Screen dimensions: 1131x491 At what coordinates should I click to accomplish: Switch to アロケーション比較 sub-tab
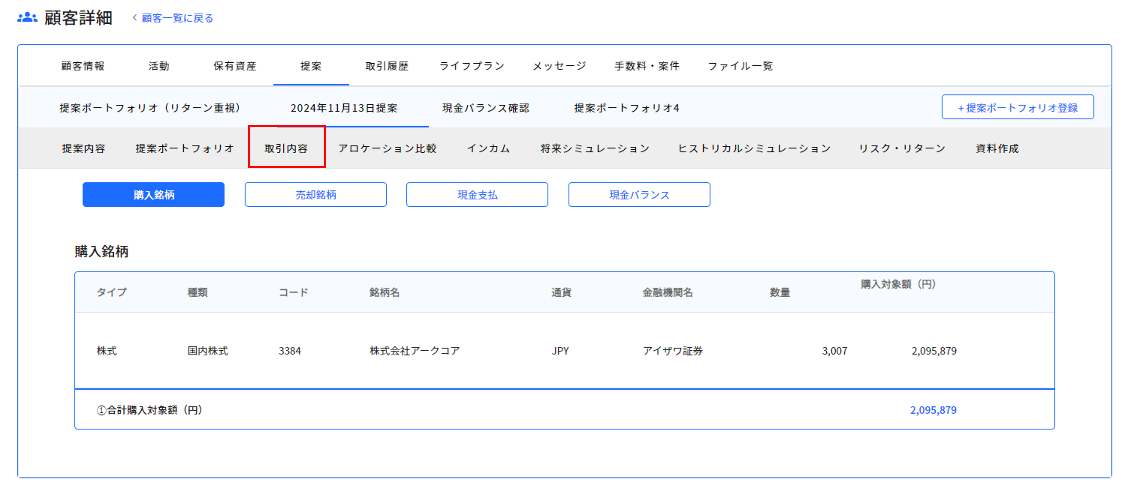387,149
